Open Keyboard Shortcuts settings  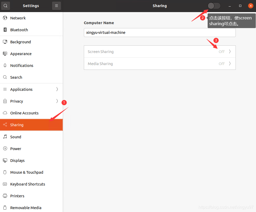(x=31, y=184)
